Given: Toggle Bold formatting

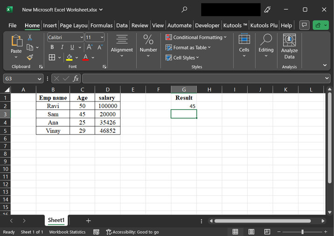Looking at the screenshot, I should click(52, 47).
